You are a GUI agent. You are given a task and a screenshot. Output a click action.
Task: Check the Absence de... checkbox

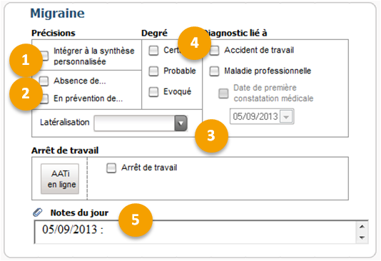[44, 81]
